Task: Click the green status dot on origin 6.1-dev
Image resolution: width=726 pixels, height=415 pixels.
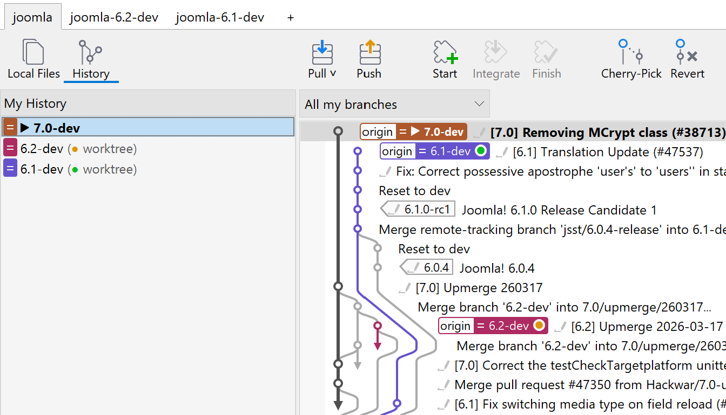Action: pyautogui.click(x=481, y=151)
